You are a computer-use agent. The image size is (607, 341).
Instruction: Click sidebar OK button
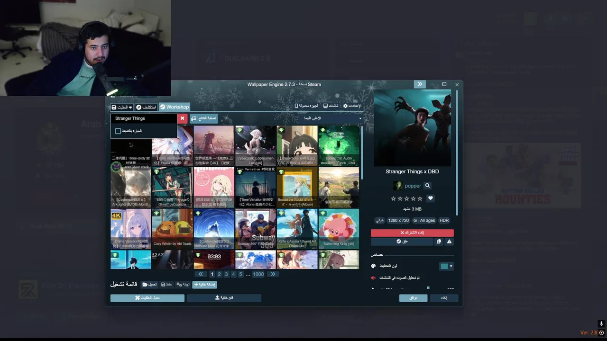point(413,298)
